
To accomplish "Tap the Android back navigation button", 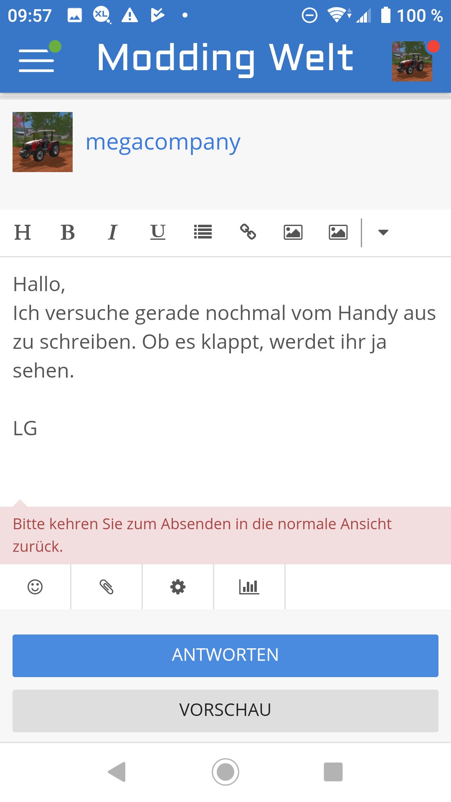I will tap(117, 772).
